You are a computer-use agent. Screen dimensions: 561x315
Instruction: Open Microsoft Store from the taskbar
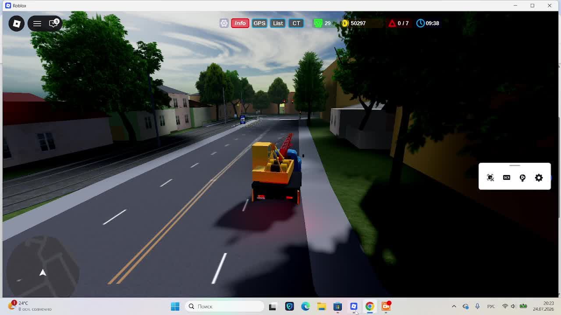(x=337, y=307)
